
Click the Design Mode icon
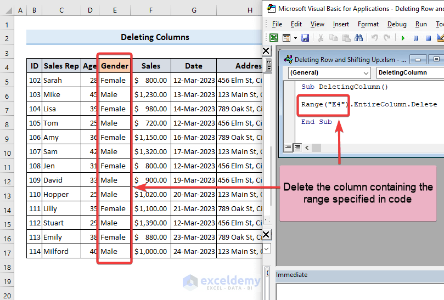coord(440,38)
